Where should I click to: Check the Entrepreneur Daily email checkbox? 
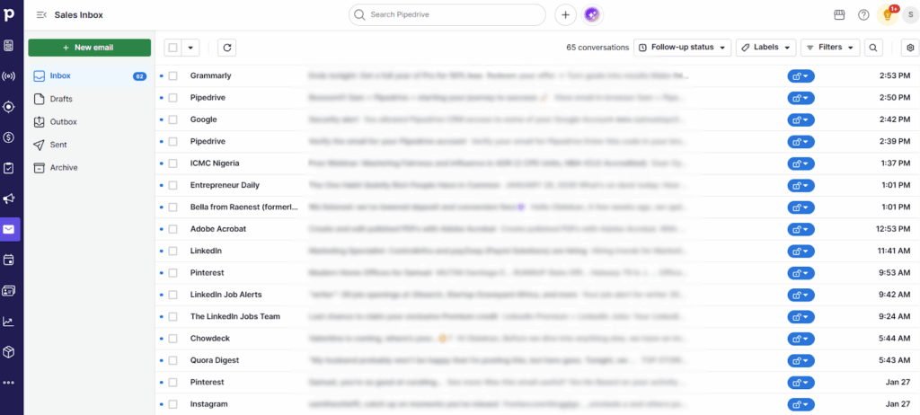(x=173, y=185)
